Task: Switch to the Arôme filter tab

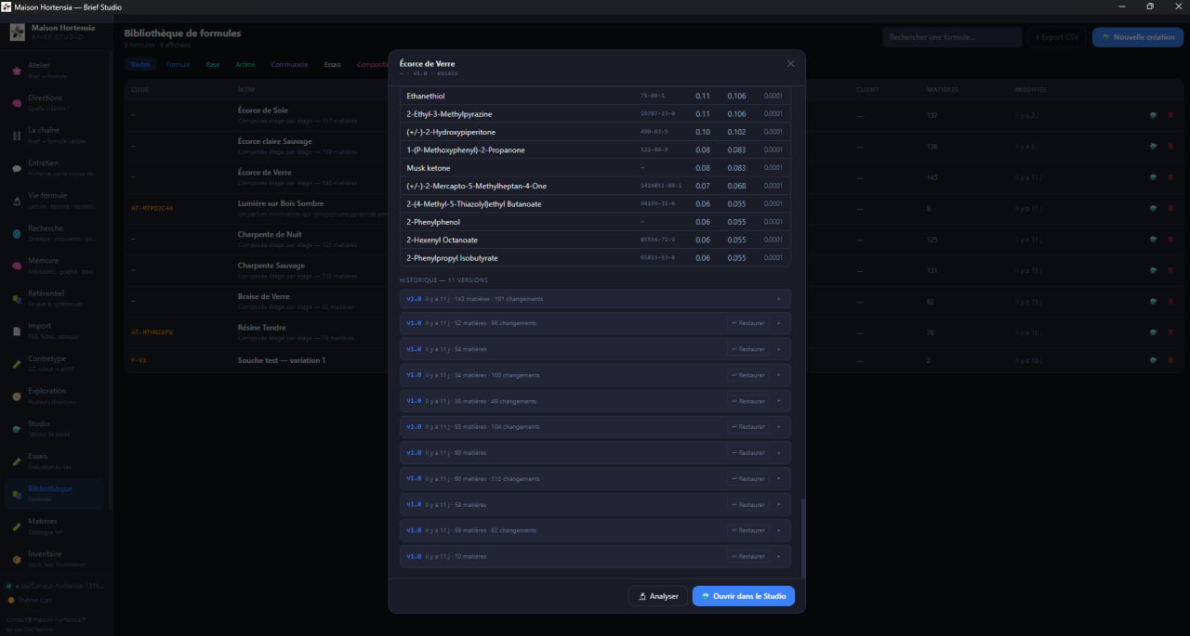Action: pos(245,65)
